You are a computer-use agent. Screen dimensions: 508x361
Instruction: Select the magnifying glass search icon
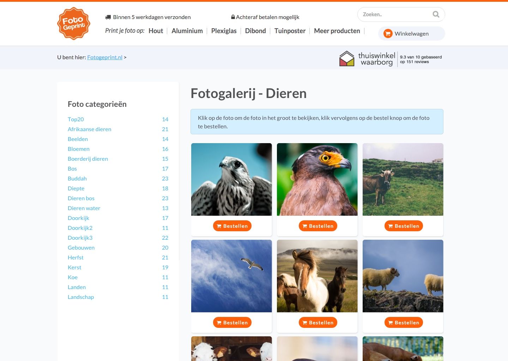tap(436, 14)
